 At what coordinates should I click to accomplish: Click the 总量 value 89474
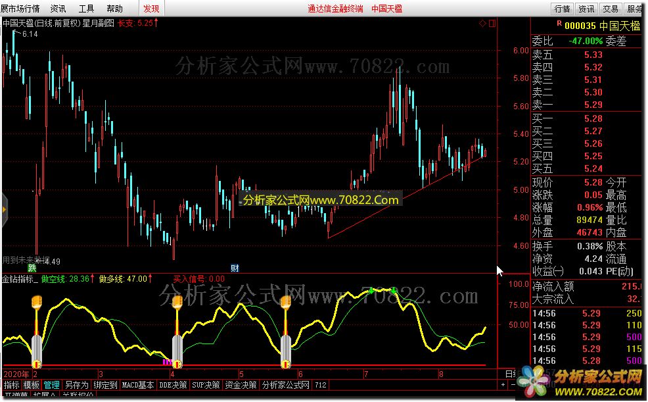click(x=590, y=220)
